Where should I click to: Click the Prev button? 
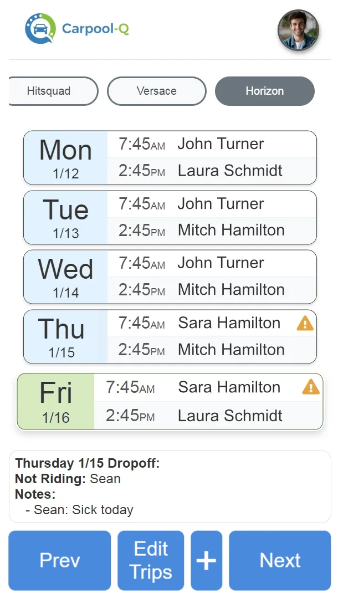pos(59,560)
